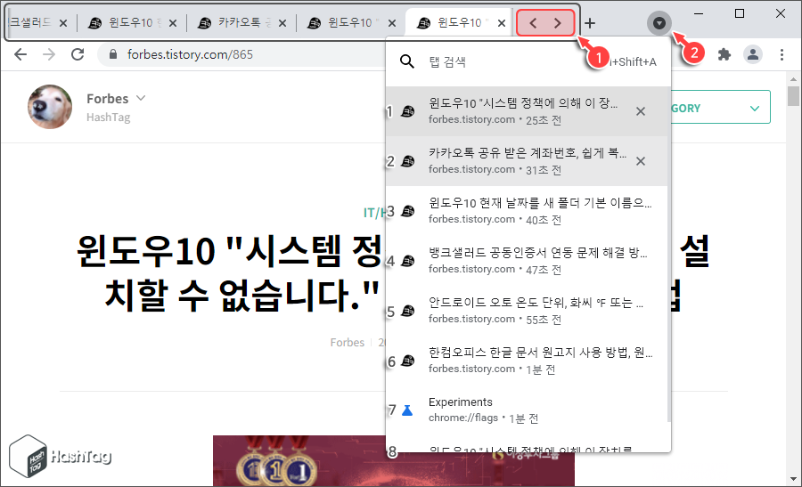Minimize the Chrome window
Screen dimensions: 802x487
[x=699, y=13]
